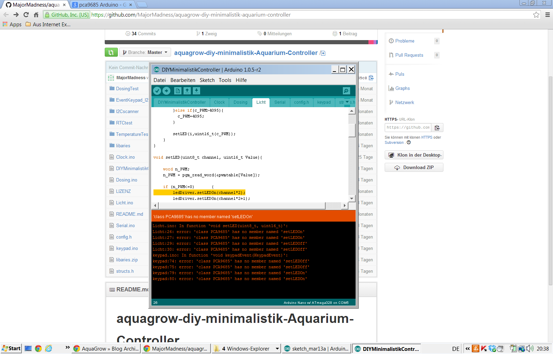Create a new sketch with the New icon
This screenshot has height=354, width=553.
click(x=178, y=91)
